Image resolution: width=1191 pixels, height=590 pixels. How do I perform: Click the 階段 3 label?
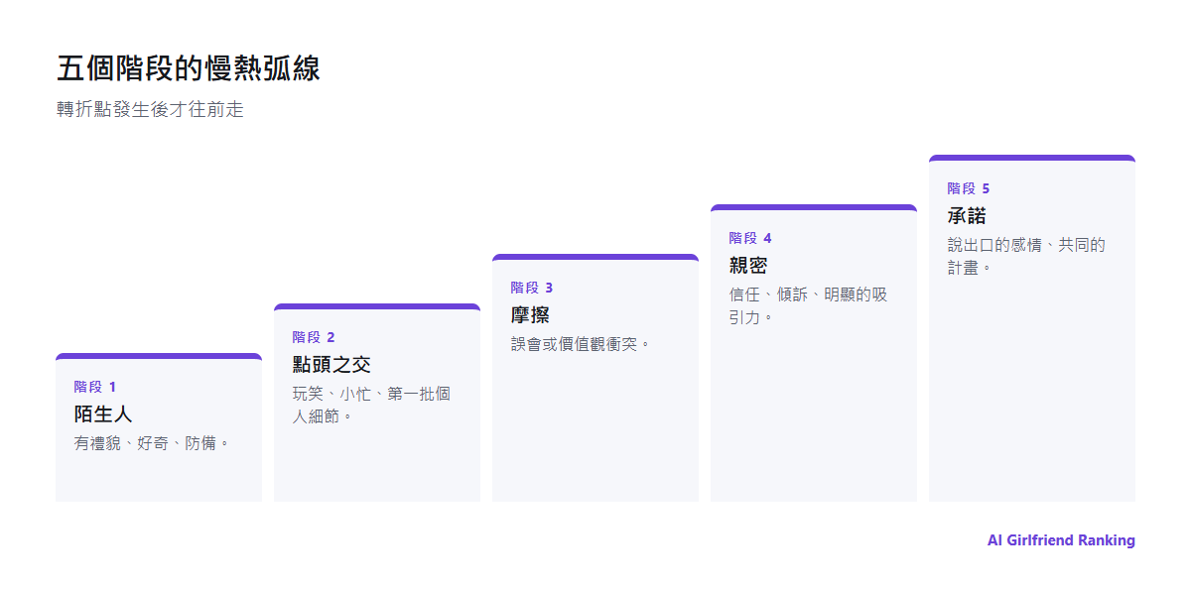(532, 288)
